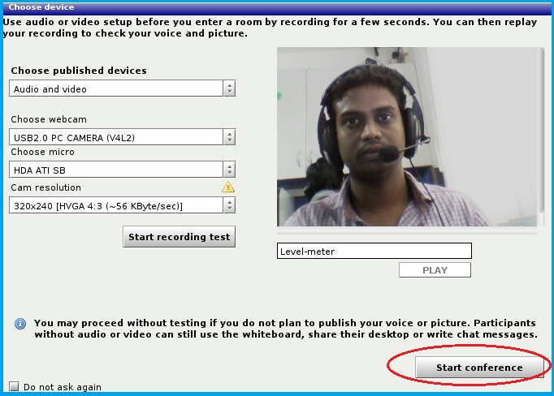Click the webcam preview image
Viewport: 554px width, 396px height.
407,136
